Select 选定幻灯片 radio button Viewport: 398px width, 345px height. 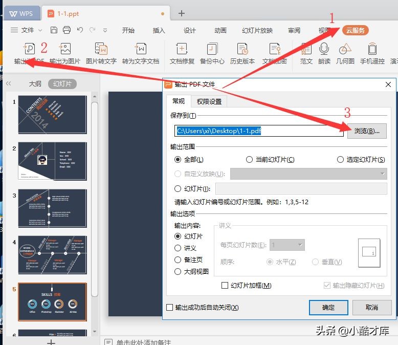point(340,160)
